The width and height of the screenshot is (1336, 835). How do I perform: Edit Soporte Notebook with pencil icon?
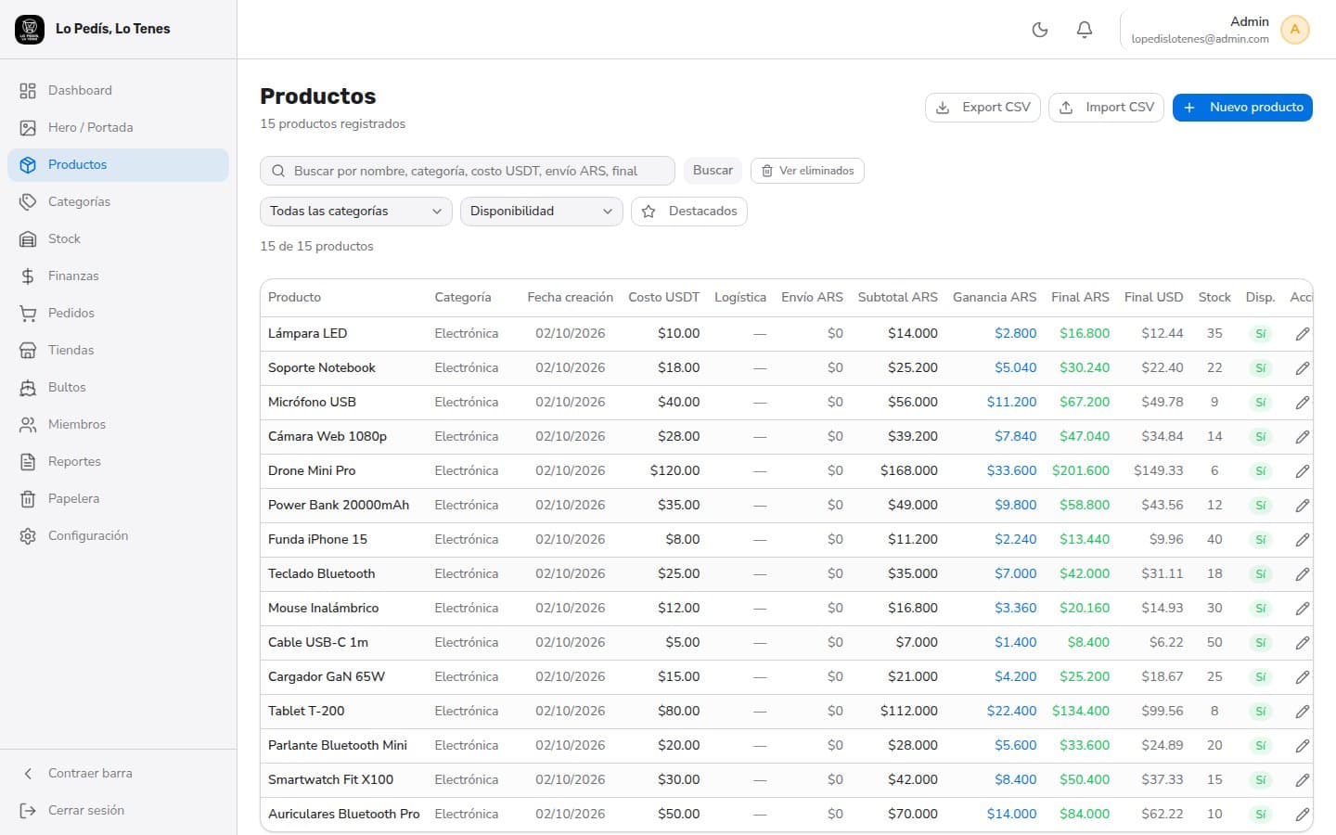1303,368
